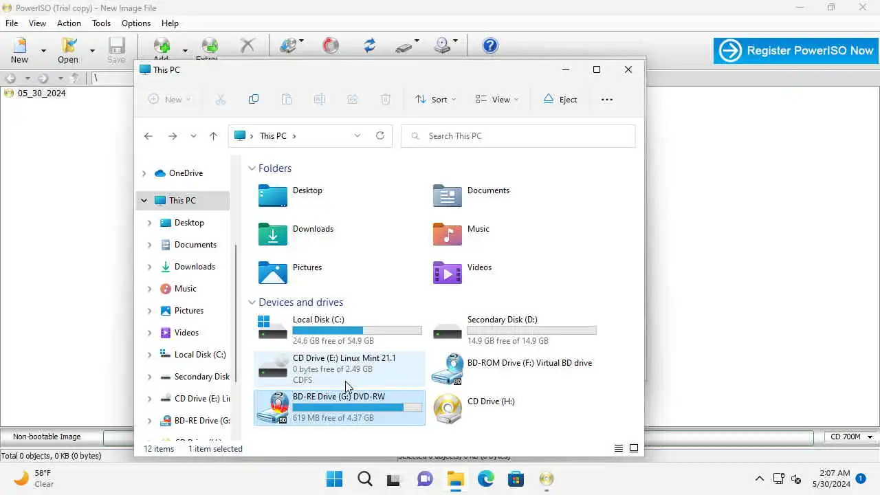The height and width of the screenshot is (495, 880).
Task: Click the Eject button
Action: [560, 99]
